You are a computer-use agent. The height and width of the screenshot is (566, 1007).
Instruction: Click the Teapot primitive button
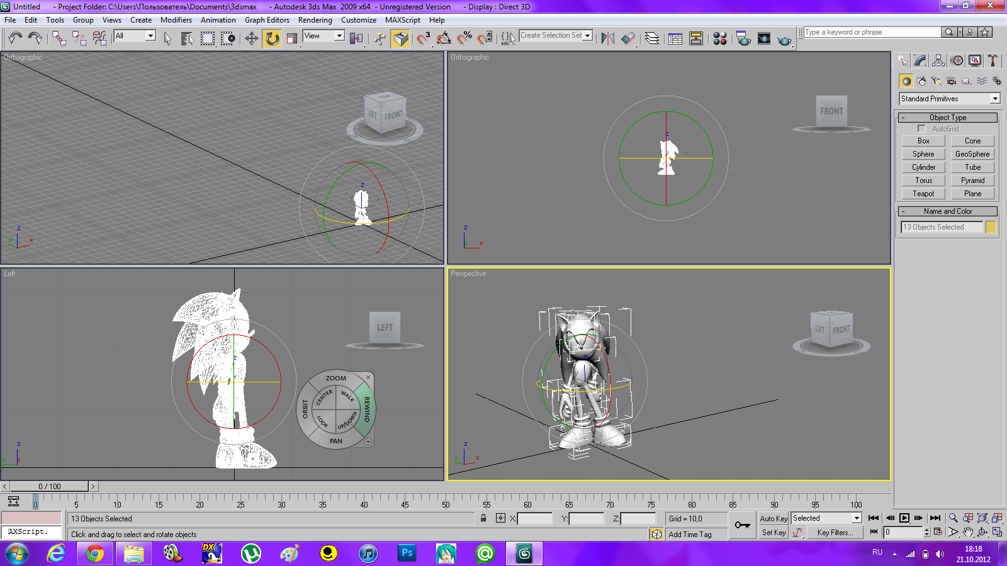click(x=923, y=194)
